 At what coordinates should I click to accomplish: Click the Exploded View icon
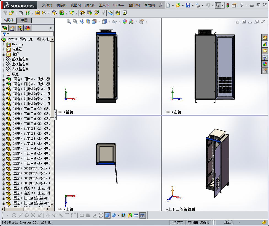(96, 13)
